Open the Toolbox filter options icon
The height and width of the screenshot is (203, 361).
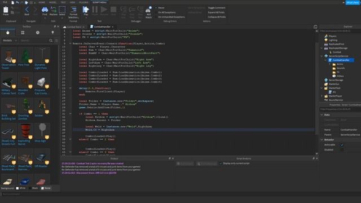point(56,41)
